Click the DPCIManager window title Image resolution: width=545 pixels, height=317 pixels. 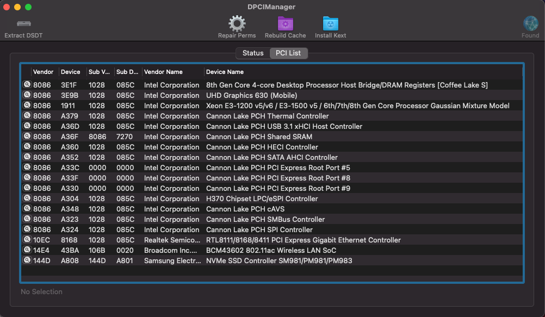[271, 7]
